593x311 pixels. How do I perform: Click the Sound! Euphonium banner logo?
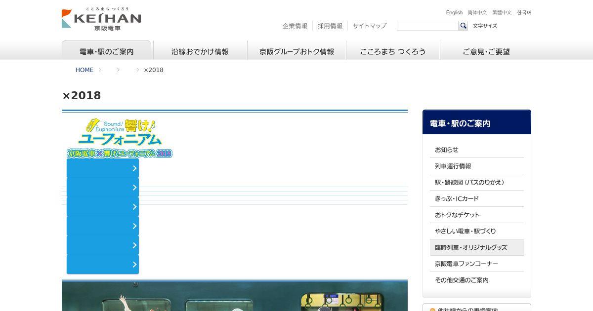pos(120,138)
